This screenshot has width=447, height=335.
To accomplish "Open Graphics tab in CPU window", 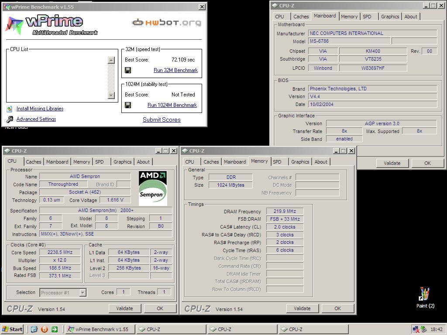I will click(x=123, y=162).
